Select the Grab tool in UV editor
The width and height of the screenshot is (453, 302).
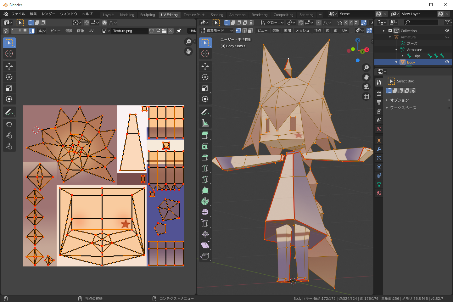(9, 124)
